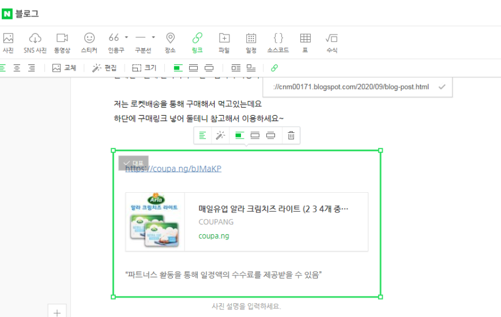Open https://coupa.ng/bJMaKP link
This screenshot has width=501, height=317.
173,169
